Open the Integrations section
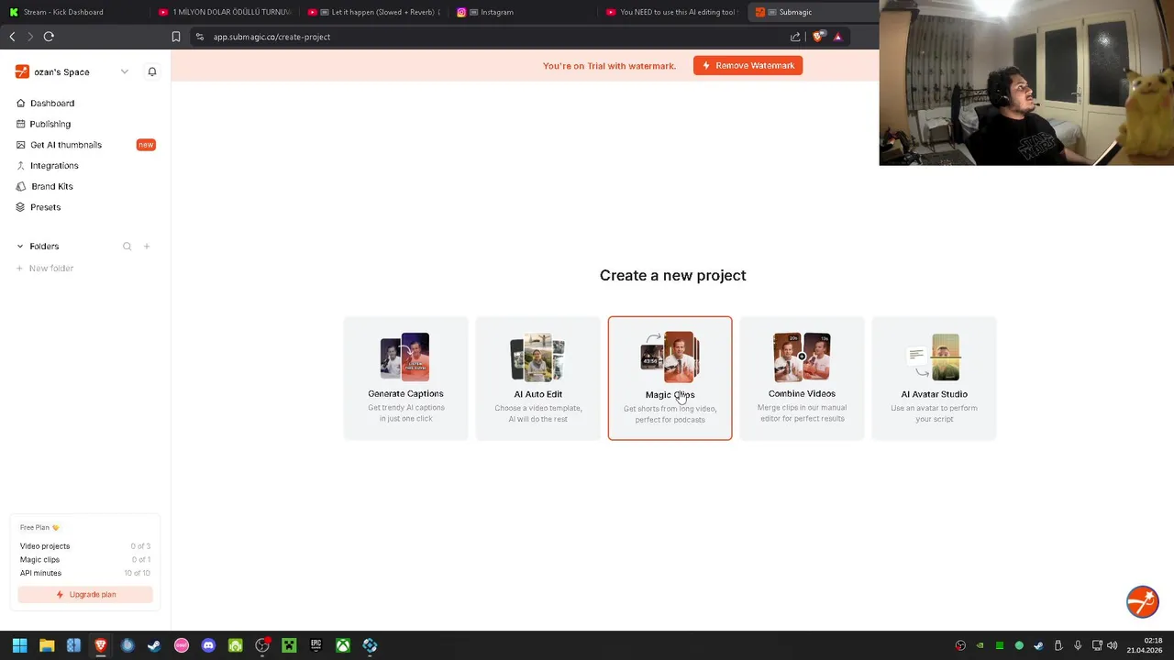 [x=54, y=166]
